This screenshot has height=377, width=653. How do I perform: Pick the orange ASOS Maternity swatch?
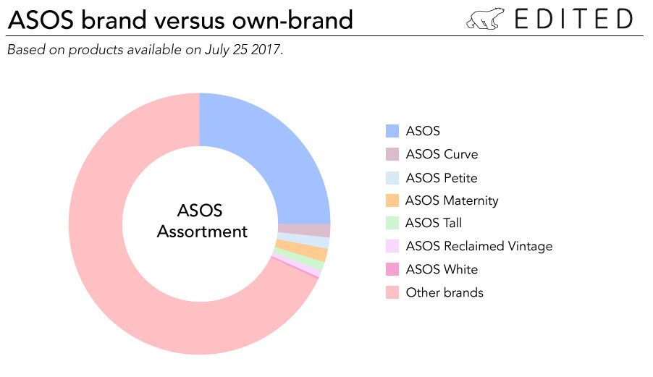(392, 200)
